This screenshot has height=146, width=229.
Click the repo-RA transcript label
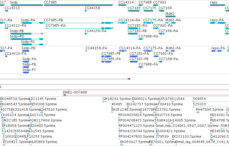(x=217, y=20)
